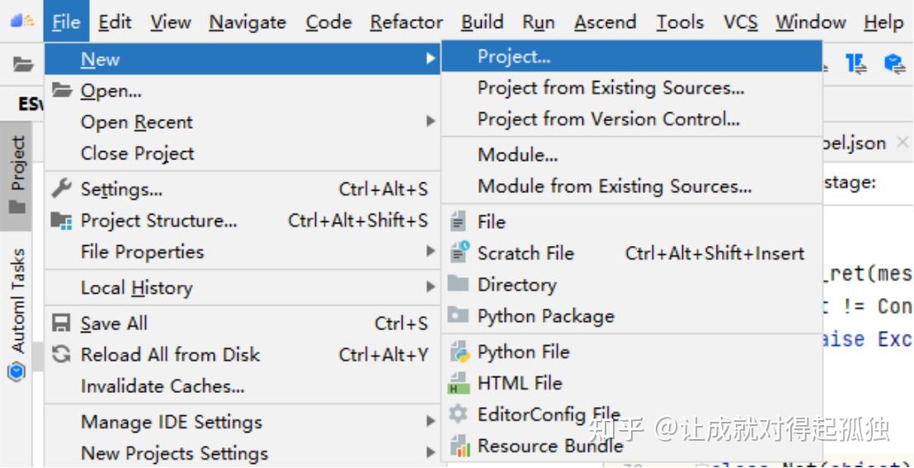
Task: Expand the Manage IDE Settings submenu arrow
Action: click(431, 422)
